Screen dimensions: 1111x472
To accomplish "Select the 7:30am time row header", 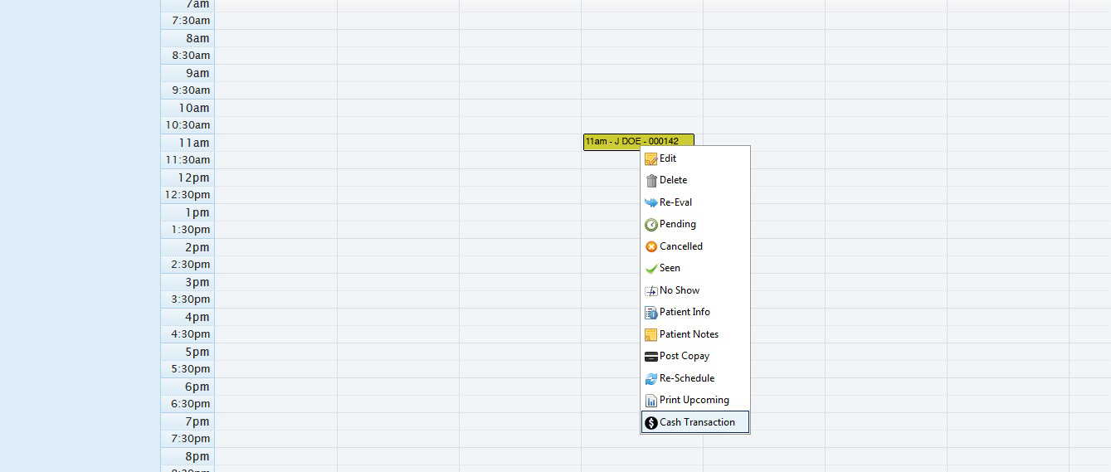I will click(190, 21).
